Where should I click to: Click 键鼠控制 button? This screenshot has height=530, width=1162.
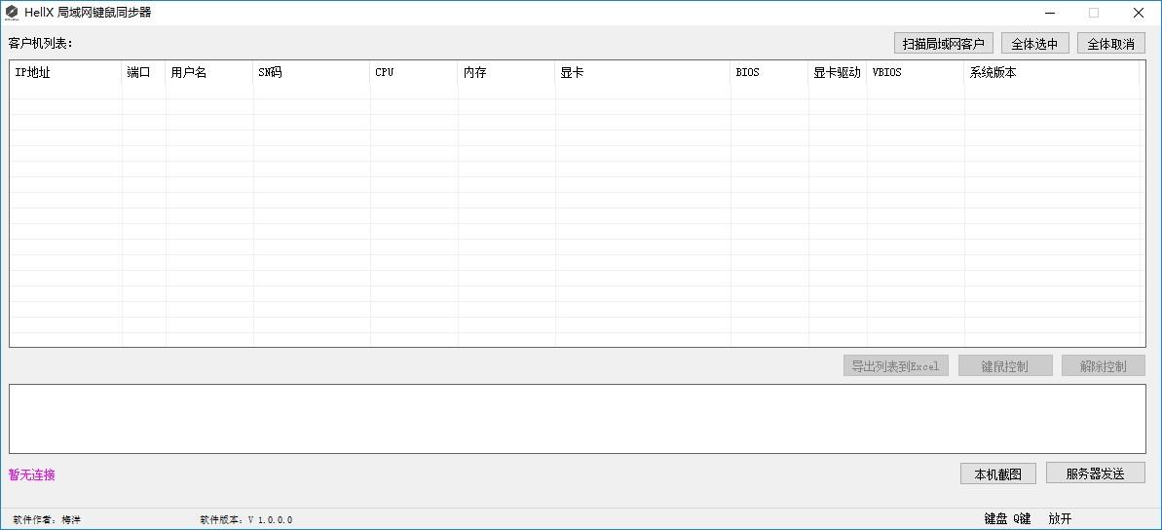(x=1005, y=365)
